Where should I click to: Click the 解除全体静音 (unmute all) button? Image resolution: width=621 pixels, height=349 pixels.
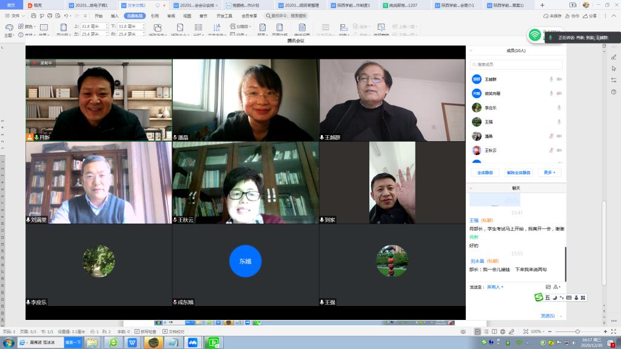pos(519,173)
